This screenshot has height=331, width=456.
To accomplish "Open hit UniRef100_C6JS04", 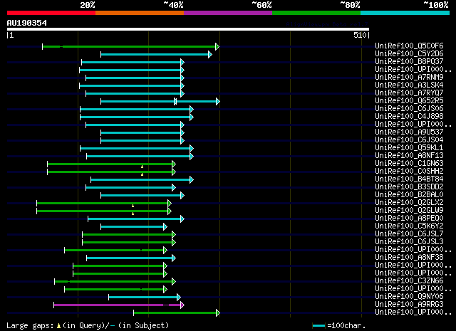I will [x=409, y=140].
